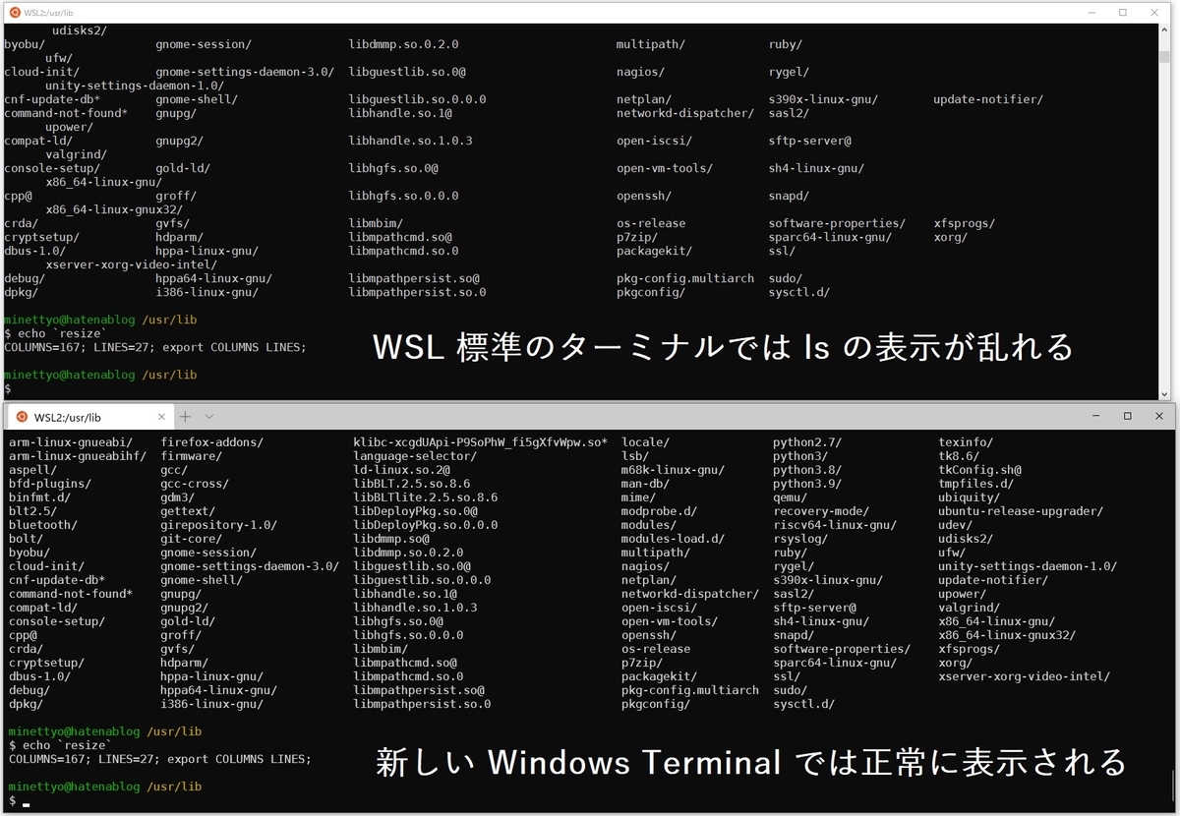This screenshot has height=816, width=1180.
Task: Click the WSL2:/usr/lib title of the WSL console
Action: pyautogui.click(x=49, y=12)
